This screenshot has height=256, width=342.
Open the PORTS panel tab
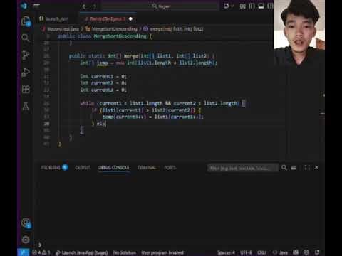170,168
